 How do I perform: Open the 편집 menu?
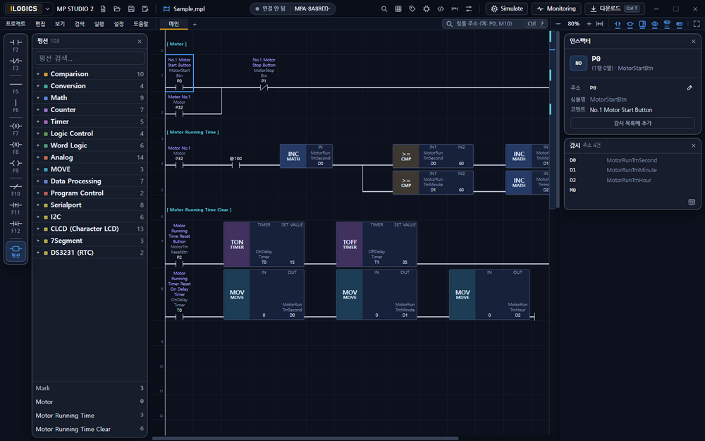[x=40, y=24]
